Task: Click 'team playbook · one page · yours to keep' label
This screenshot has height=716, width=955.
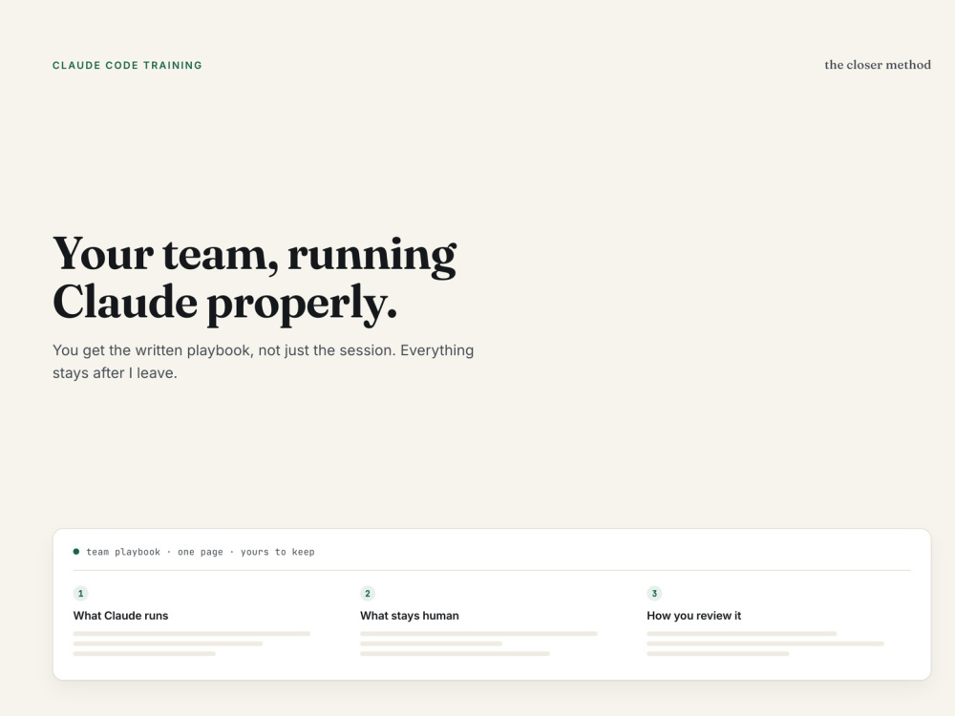Action: pyautogui.click(x=201, y=552)
